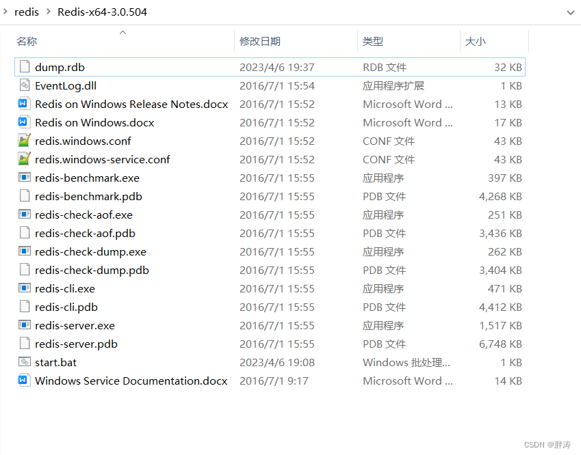The image size is (581, 455).
Task: Click the 应用程序扩展 type cell
Action: point(393,86)
